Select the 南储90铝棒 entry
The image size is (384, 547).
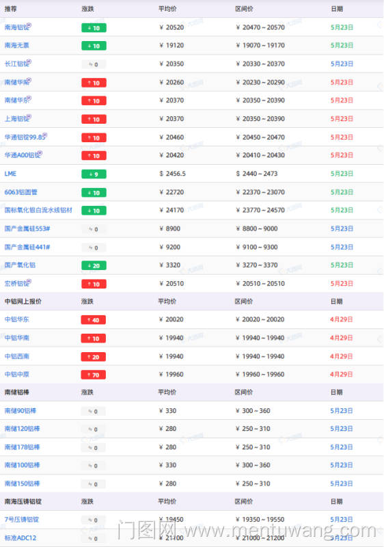pyautogui.click(x=20, y=411)
